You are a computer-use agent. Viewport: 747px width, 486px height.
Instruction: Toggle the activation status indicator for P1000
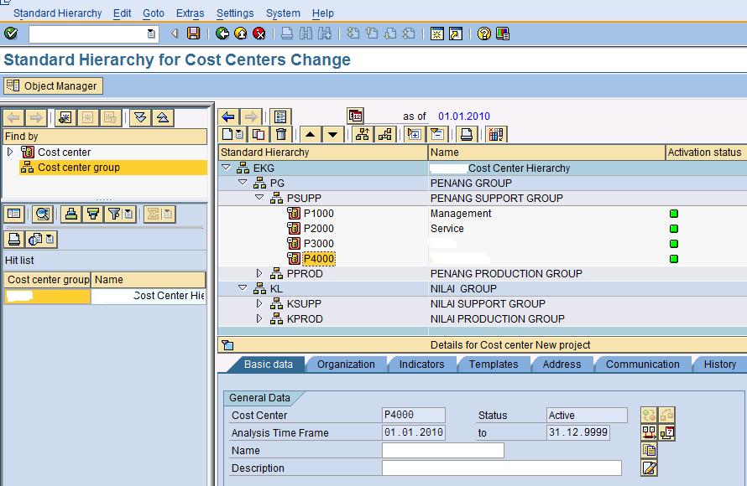click(x=673, y=213)
